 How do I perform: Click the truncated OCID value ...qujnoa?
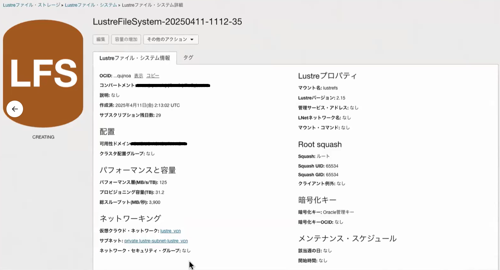tap(122, 76)
